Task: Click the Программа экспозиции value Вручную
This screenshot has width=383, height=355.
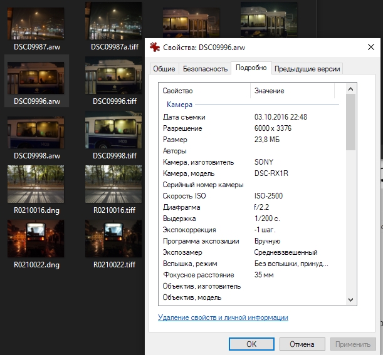Action: coord(267,241)
